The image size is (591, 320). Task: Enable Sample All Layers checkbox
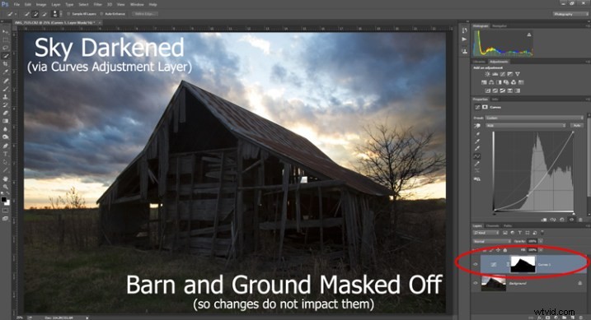point(68,14)
